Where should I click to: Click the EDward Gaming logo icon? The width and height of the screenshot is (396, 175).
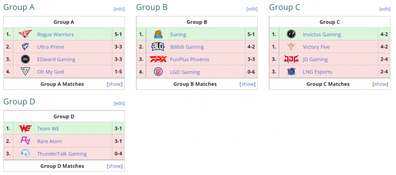[x=25, y=59]
